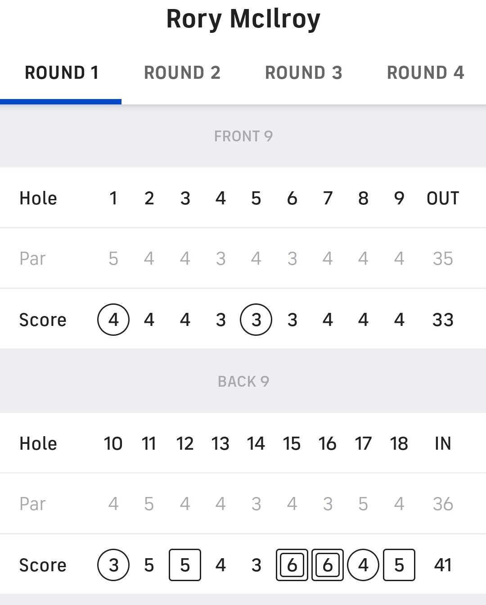Tap the circled birdie score on hole 1

pyautogui.click(x=113, y=320)
